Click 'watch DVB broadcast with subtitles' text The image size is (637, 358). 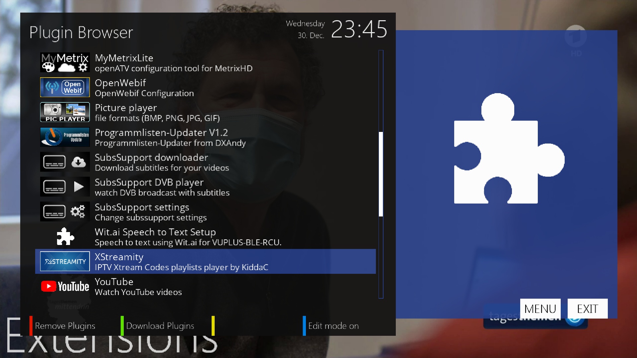click(x=162, y=193)
